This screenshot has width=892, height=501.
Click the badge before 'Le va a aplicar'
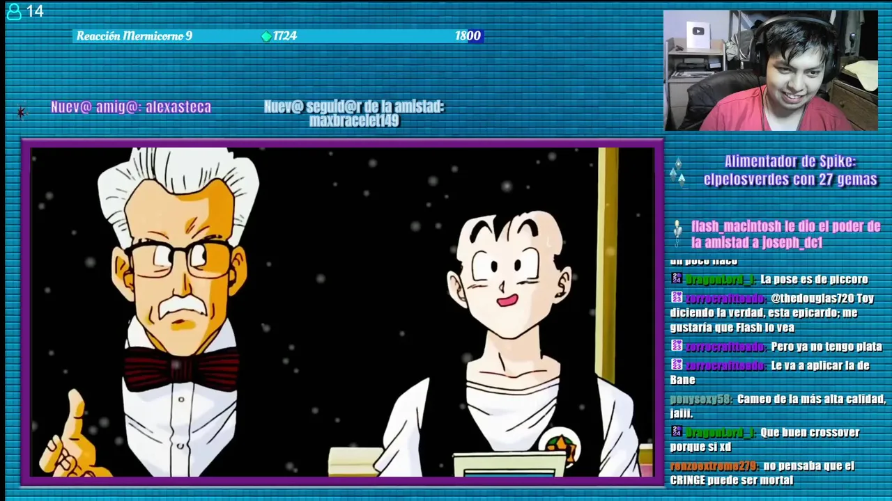pos(676,365)
